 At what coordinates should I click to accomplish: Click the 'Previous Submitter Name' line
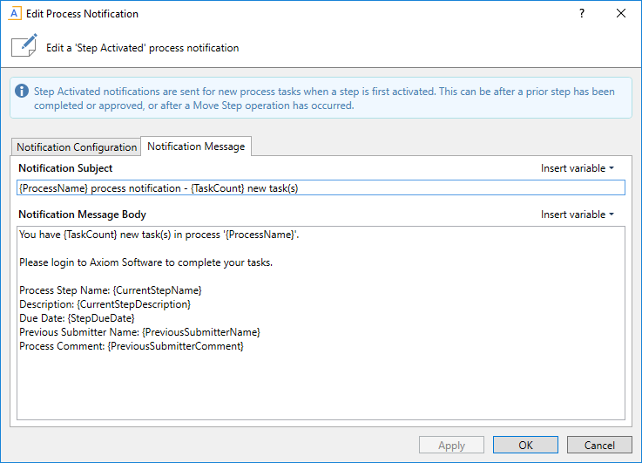(x=139, y=332)
